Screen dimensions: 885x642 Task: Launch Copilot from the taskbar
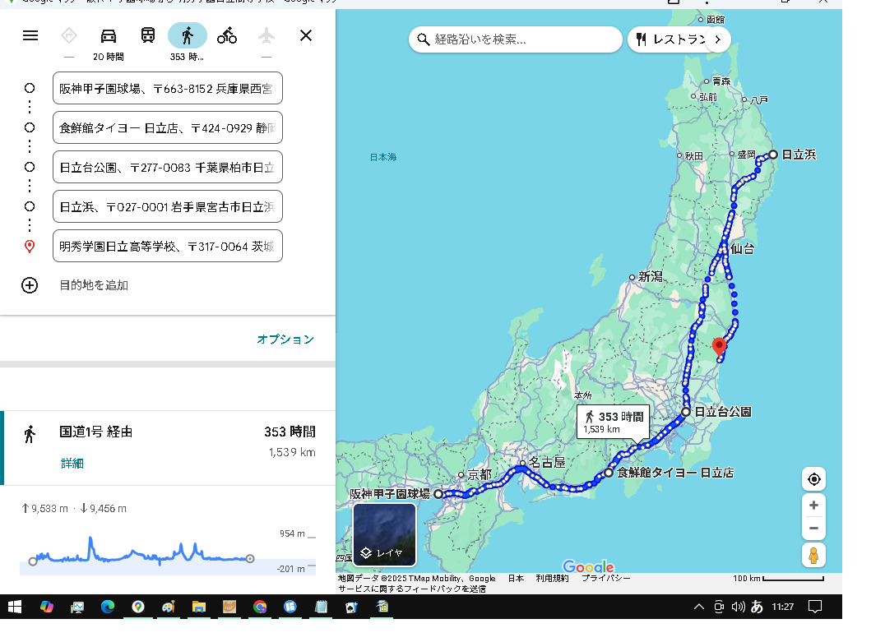[x=47, y=607]
